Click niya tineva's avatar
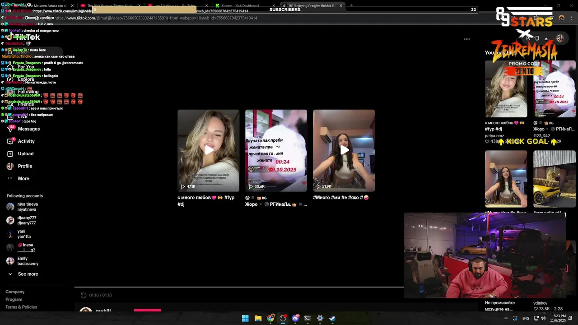The image size is (578, 325). pyautogui.click(x=10, y=207)
